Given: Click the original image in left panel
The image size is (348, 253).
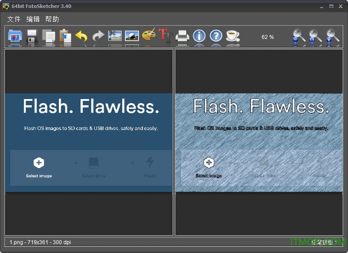Looking at the screenshot, I should click(89, 142).
